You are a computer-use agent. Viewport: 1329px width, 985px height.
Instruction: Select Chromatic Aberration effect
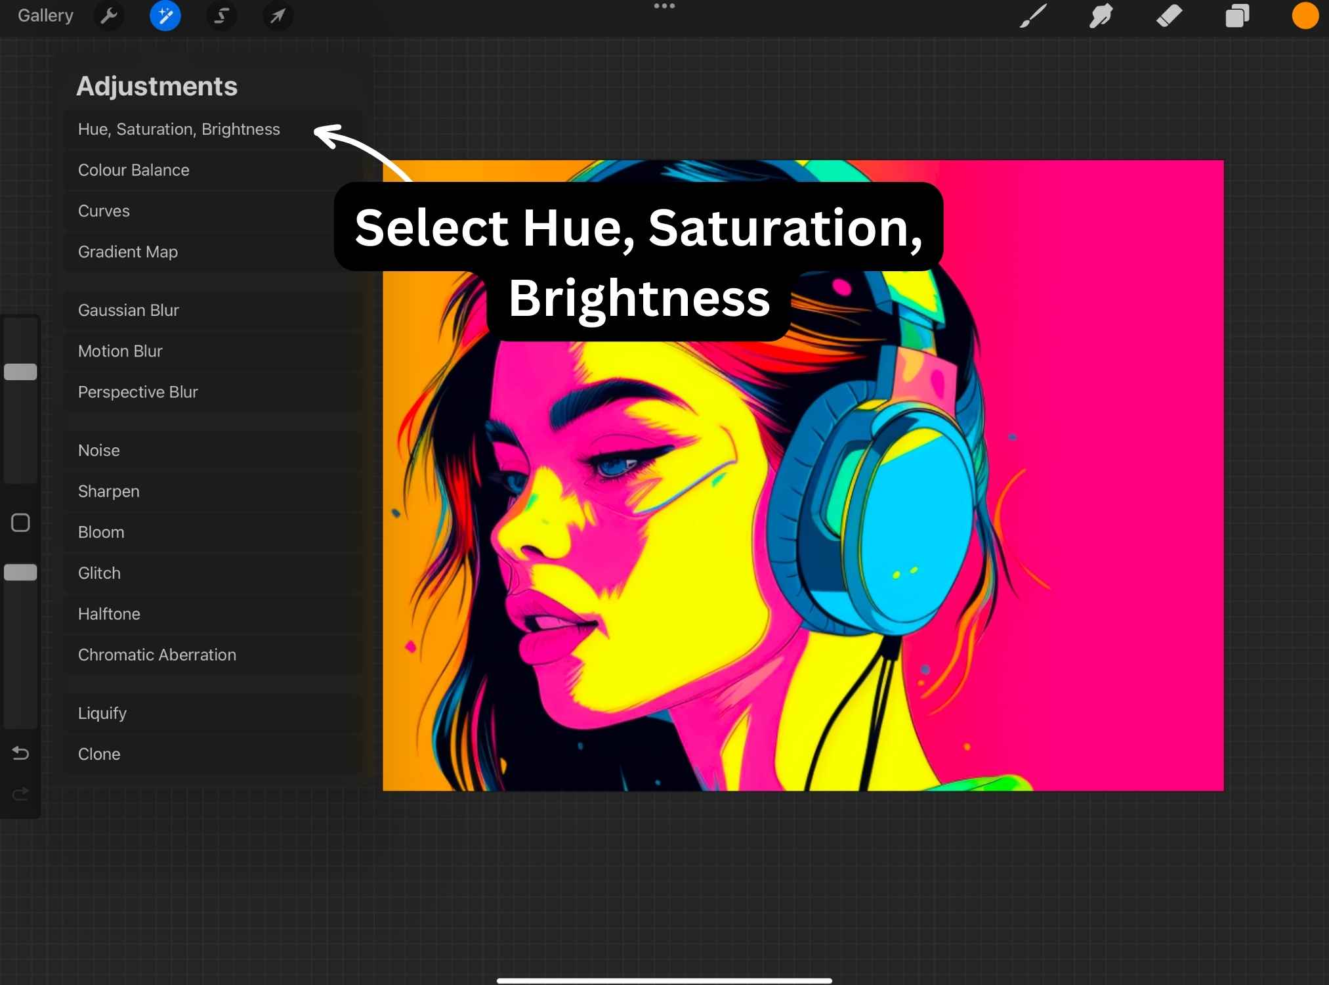157,655
